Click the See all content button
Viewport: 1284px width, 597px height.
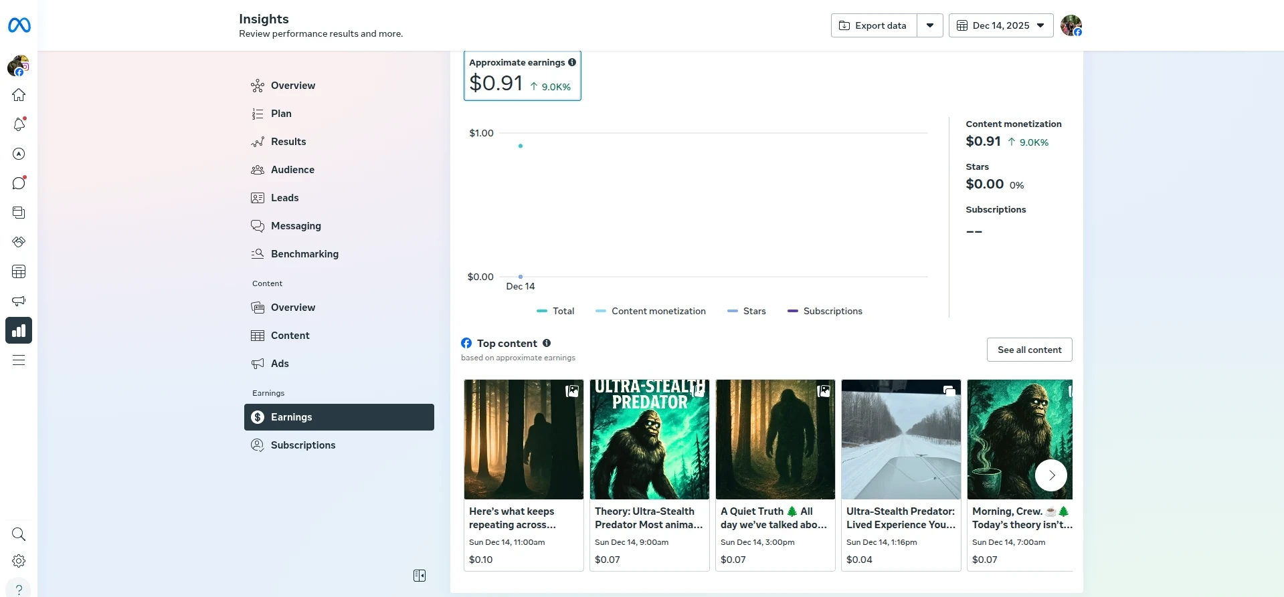1029,350
